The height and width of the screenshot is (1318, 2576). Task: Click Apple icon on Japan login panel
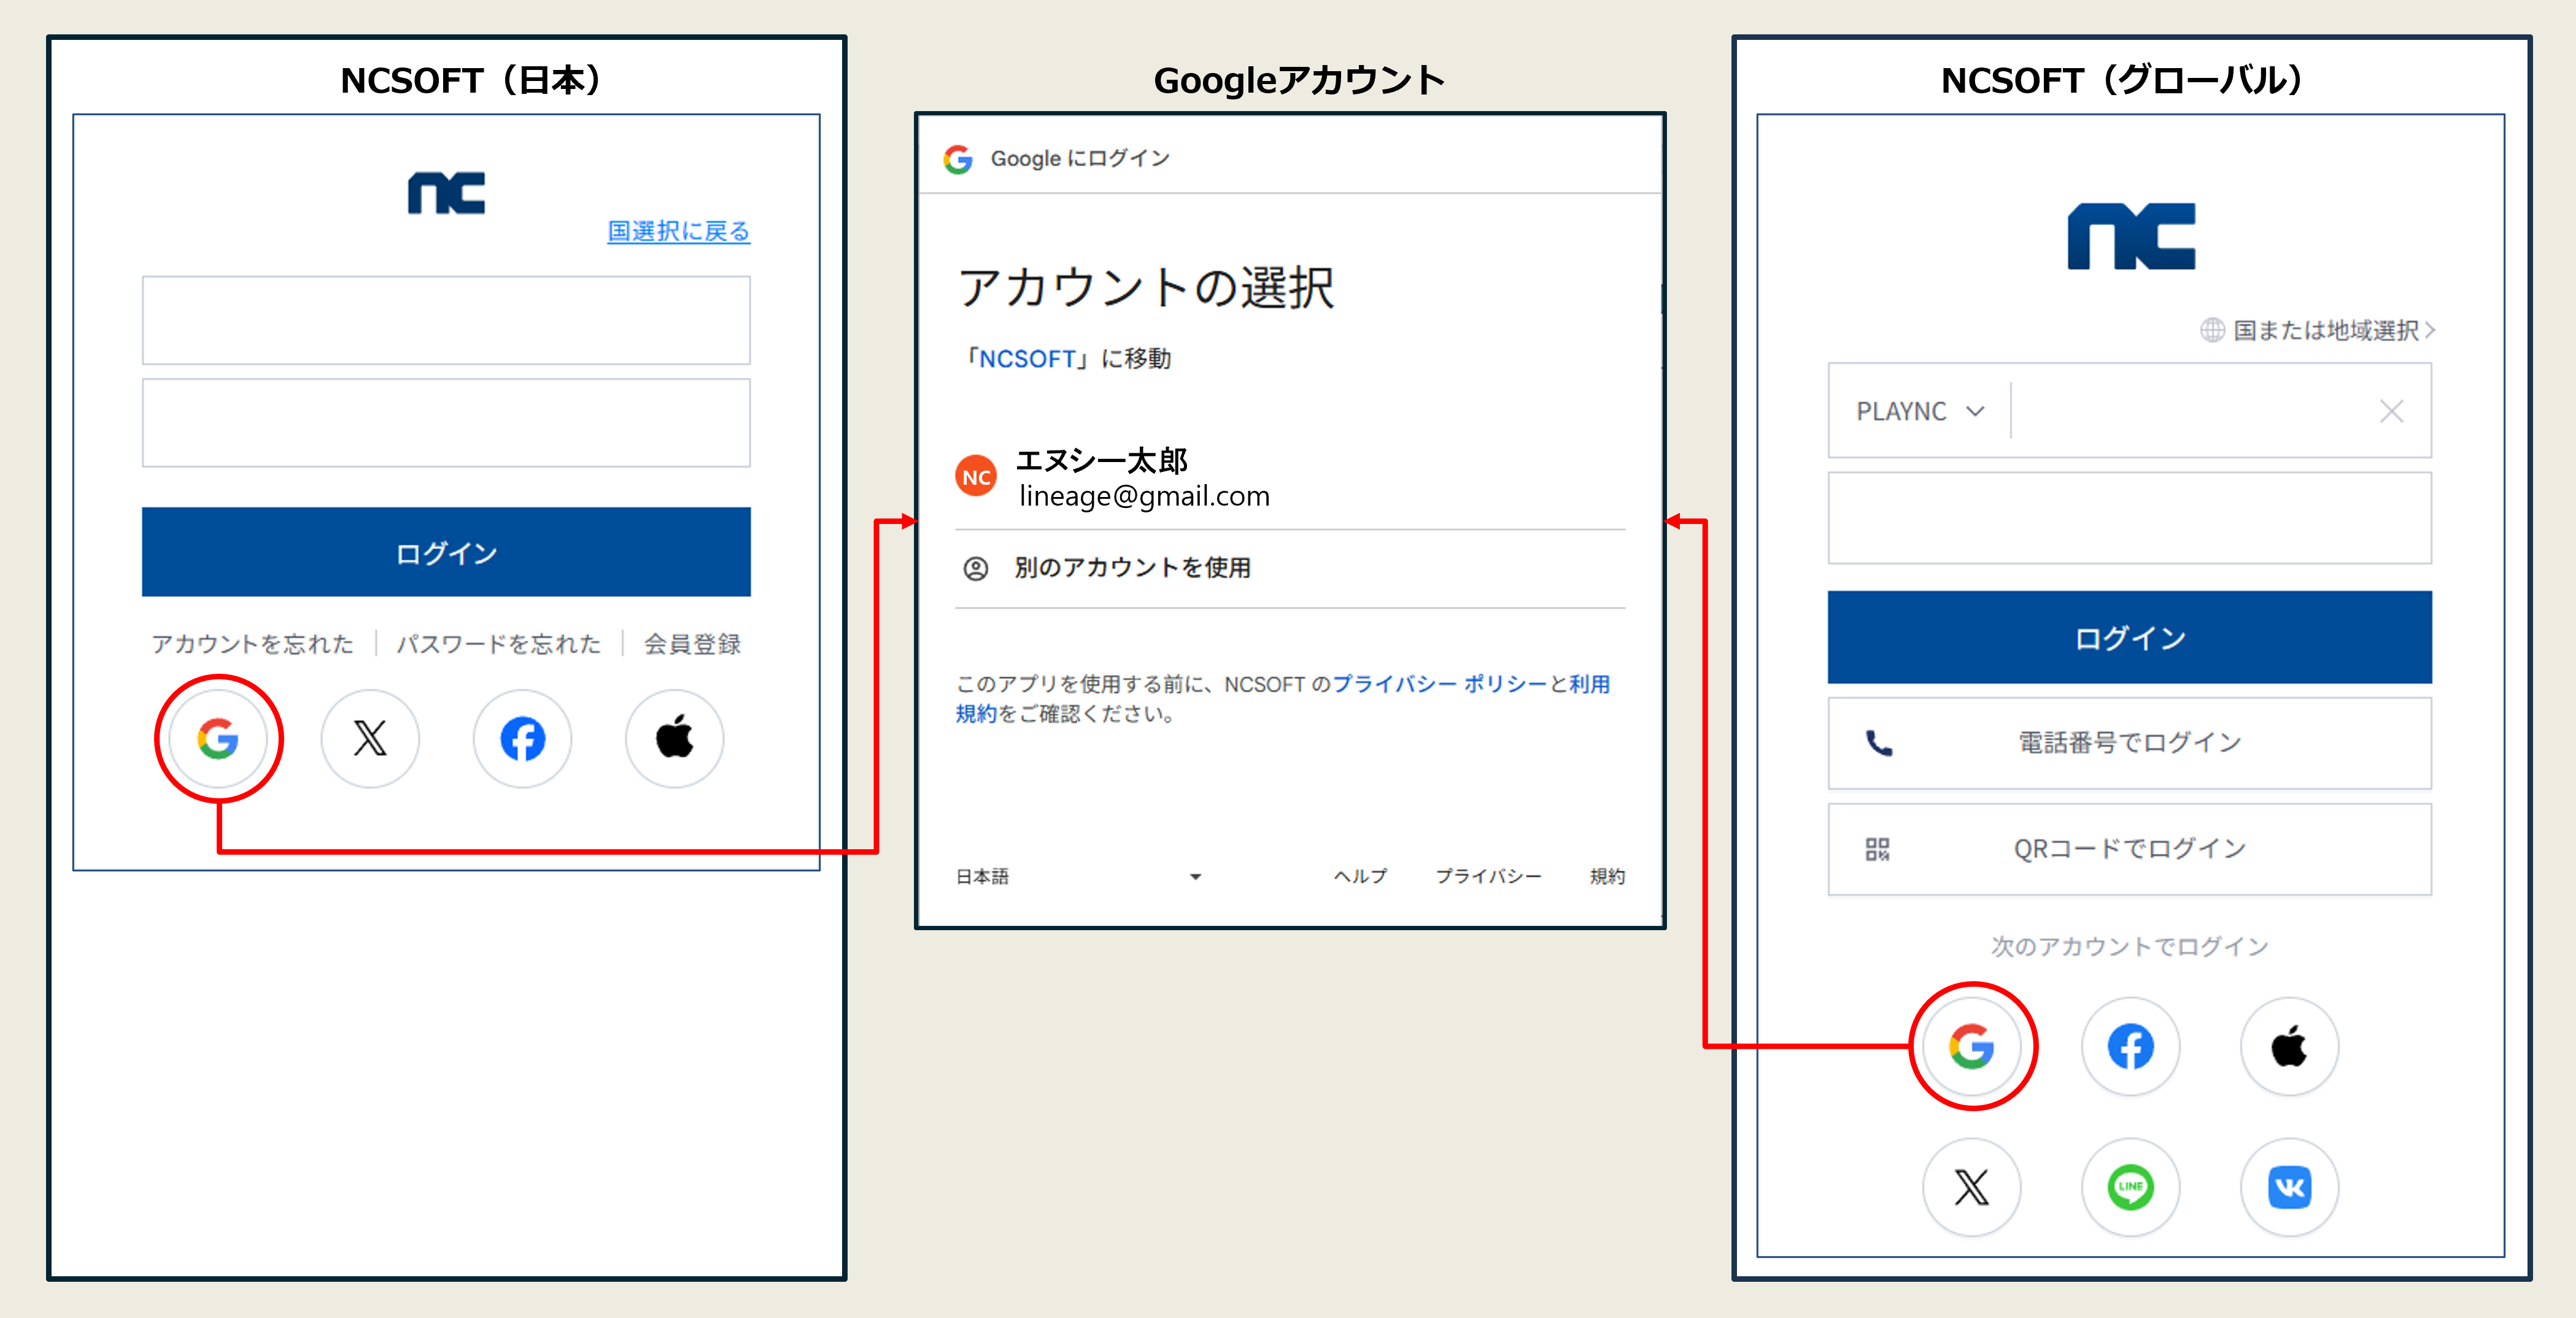point(674,739)
